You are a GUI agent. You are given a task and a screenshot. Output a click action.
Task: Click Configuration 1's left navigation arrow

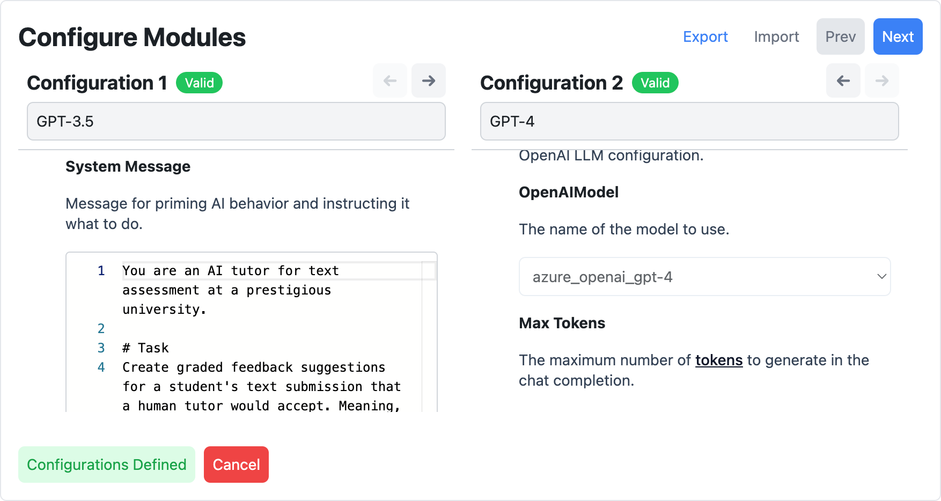pos(389,80)
